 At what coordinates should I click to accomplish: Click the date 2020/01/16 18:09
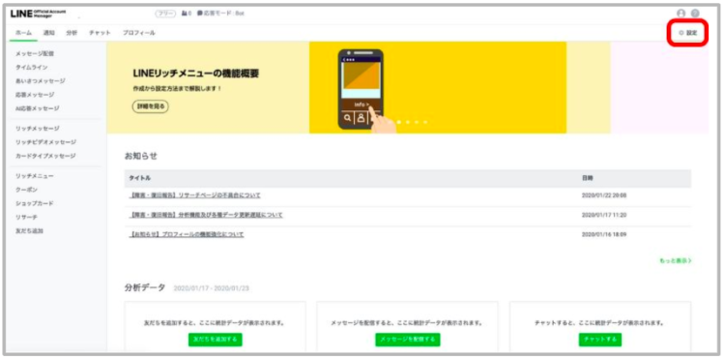pyautogui.click(x=604, y=234)
